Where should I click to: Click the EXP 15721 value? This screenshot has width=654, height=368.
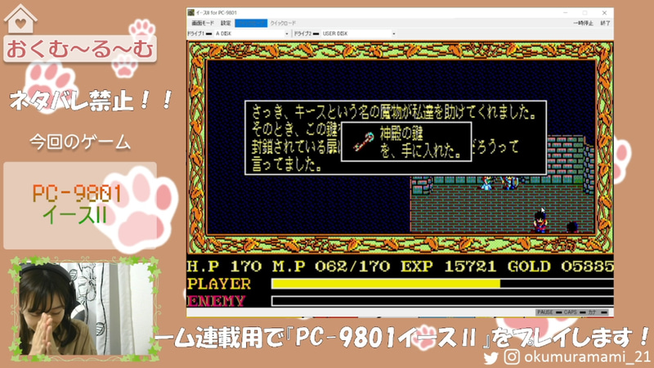(x=448, y=267)
